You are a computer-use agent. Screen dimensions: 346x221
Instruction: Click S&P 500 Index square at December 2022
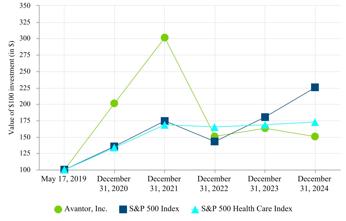coord(215,142)
